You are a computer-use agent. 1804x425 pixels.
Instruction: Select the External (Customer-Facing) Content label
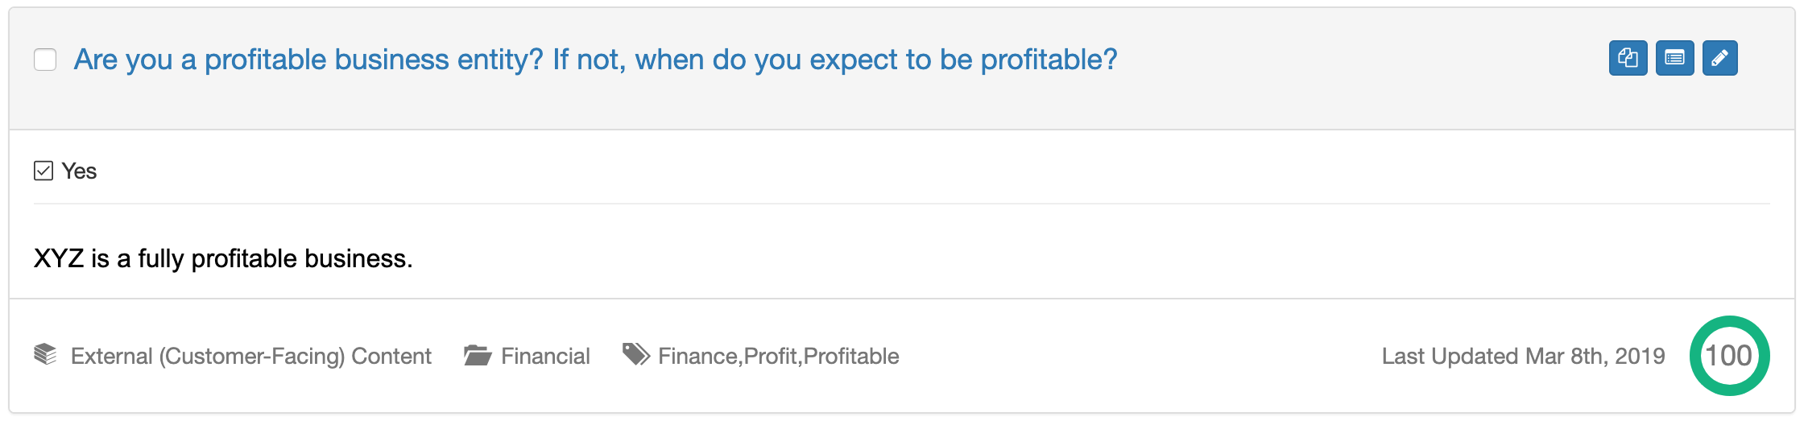point(250,356)
